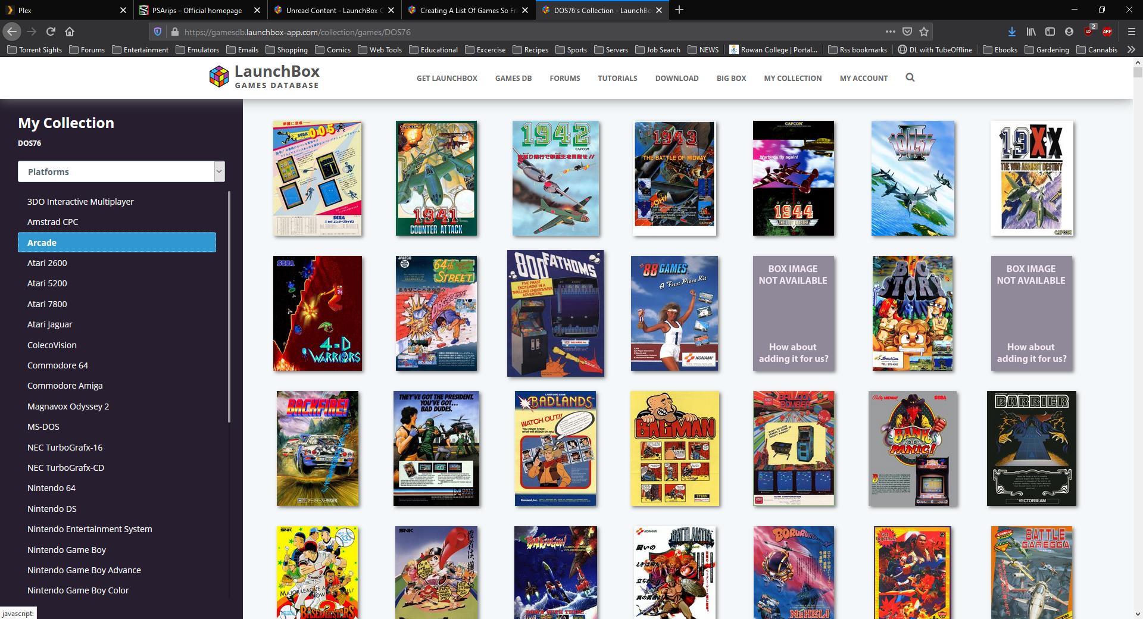Open DOWNLOAD in the site menu
Image resolution: width=1143 pixels, height=619 pixels.
[x=677, y=78]
